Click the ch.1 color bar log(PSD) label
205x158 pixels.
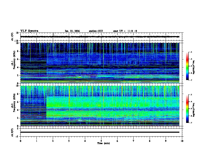click(x=194, y=67)
